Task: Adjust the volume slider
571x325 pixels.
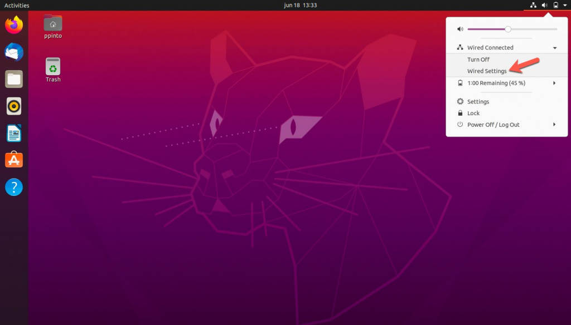Action: pos(507,28)
